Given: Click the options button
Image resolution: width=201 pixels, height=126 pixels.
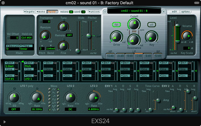Looking at the screenshot, I should point(186,12).
